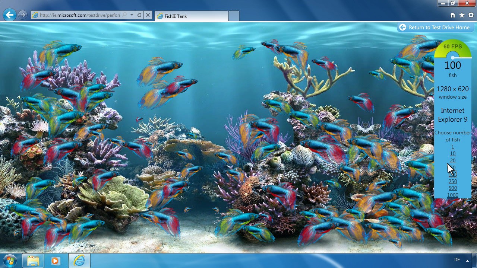Set fish count to 1000
The image size is (477, 268).
point(452,195)
